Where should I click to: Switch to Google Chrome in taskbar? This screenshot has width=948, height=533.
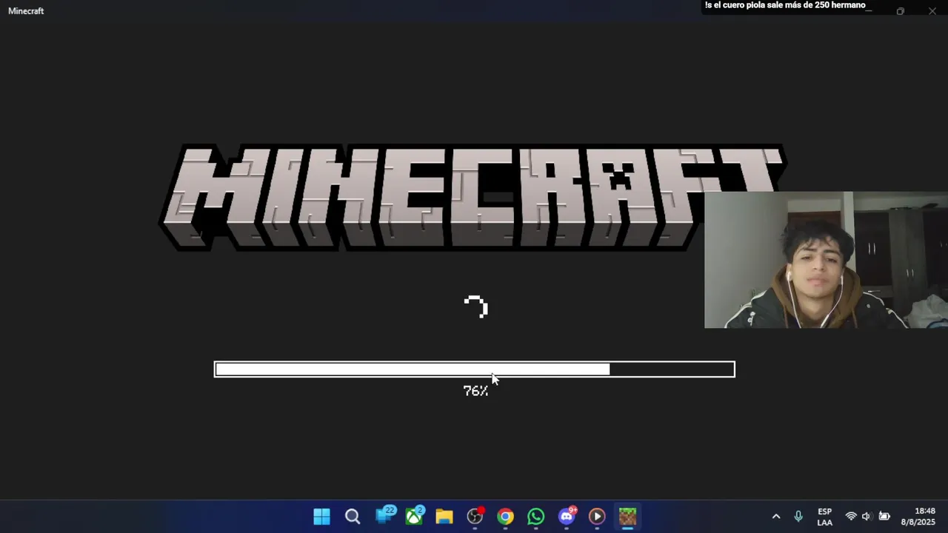[505, 516]
